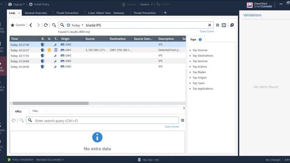This screenshot has width=290, height=163.
Task: Click the horizontal scrollbar of the log table
Action: click(x=51, y=103)
